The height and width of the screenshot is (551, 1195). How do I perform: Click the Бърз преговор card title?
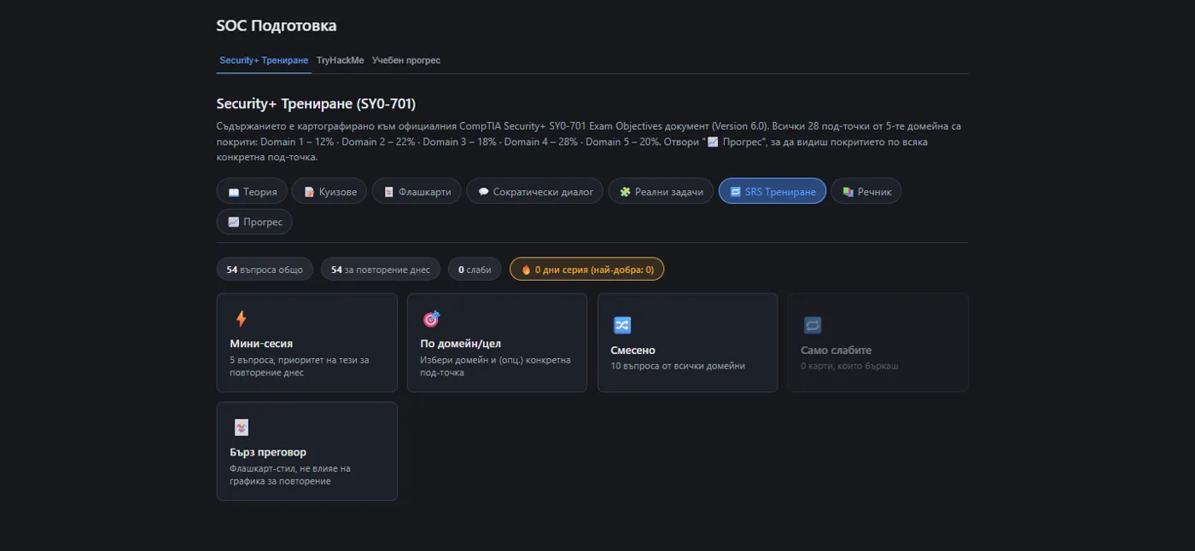coord(268,452)
